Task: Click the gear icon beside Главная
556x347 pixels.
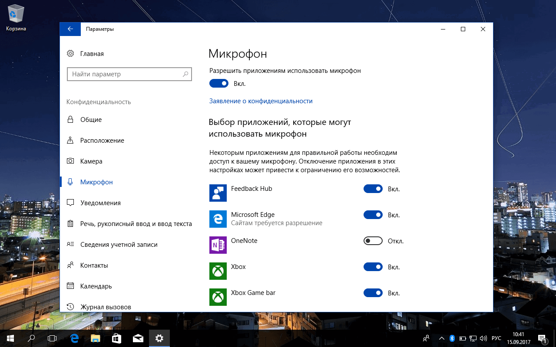Action: point(70,54)
